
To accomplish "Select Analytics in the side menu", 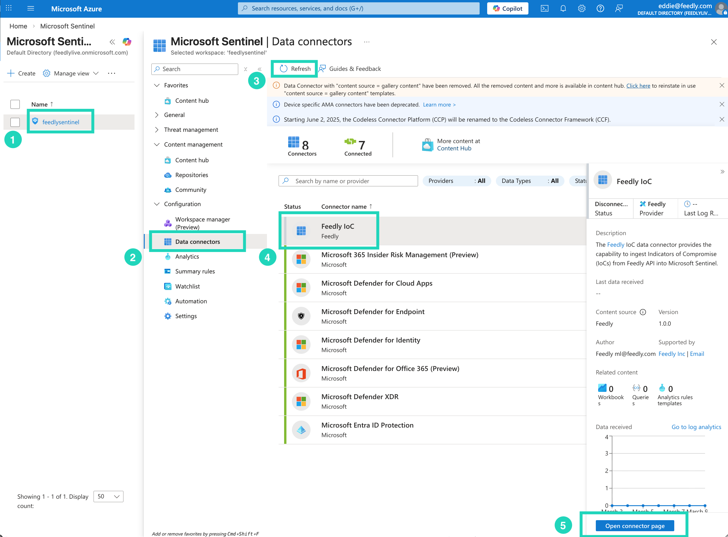I will (187, 257).
